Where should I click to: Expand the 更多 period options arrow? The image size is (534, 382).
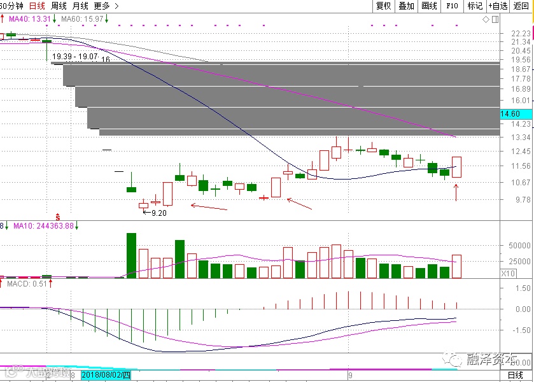point(117,6)
